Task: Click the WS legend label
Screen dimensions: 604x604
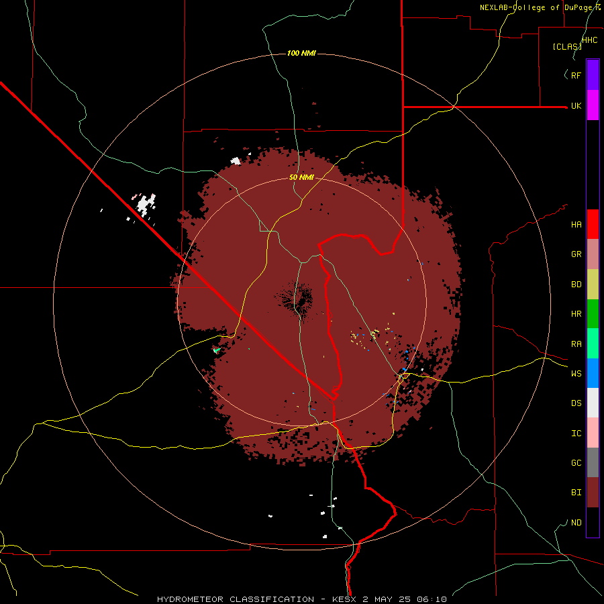Action: pos(576,374)
